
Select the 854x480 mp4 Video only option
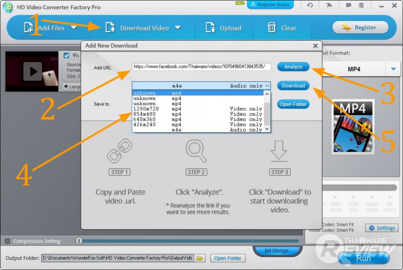198,114
